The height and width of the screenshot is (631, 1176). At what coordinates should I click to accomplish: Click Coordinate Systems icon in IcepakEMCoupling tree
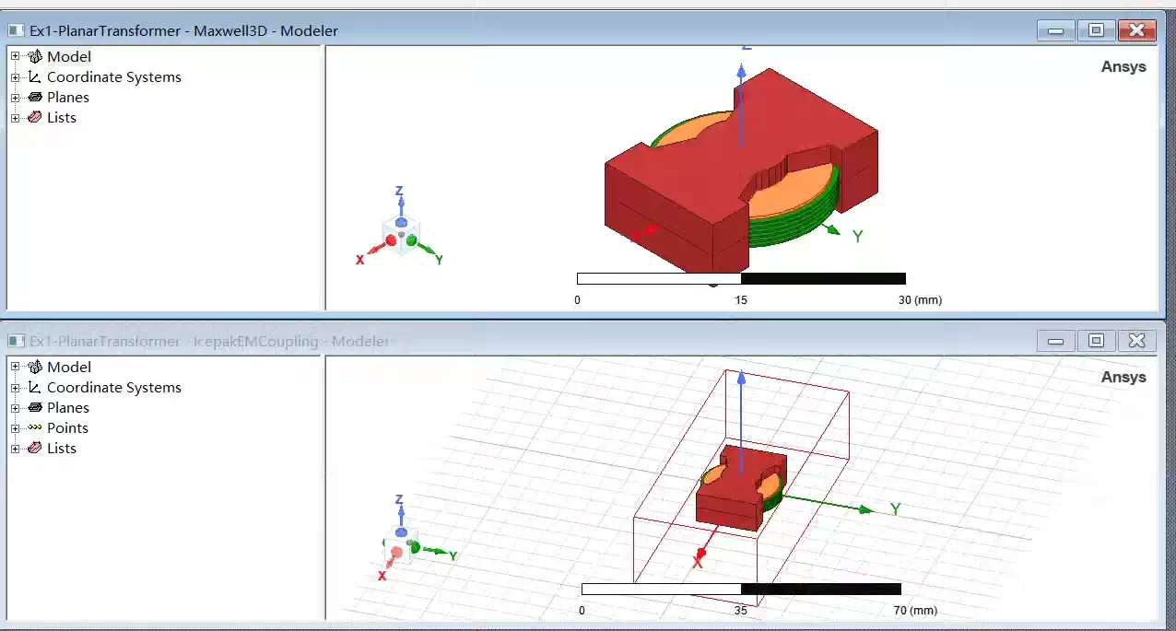pos(35,388)
